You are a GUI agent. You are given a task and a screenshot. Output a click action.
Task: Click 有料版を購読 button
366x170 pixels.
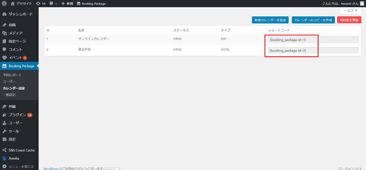click(349, 20)
